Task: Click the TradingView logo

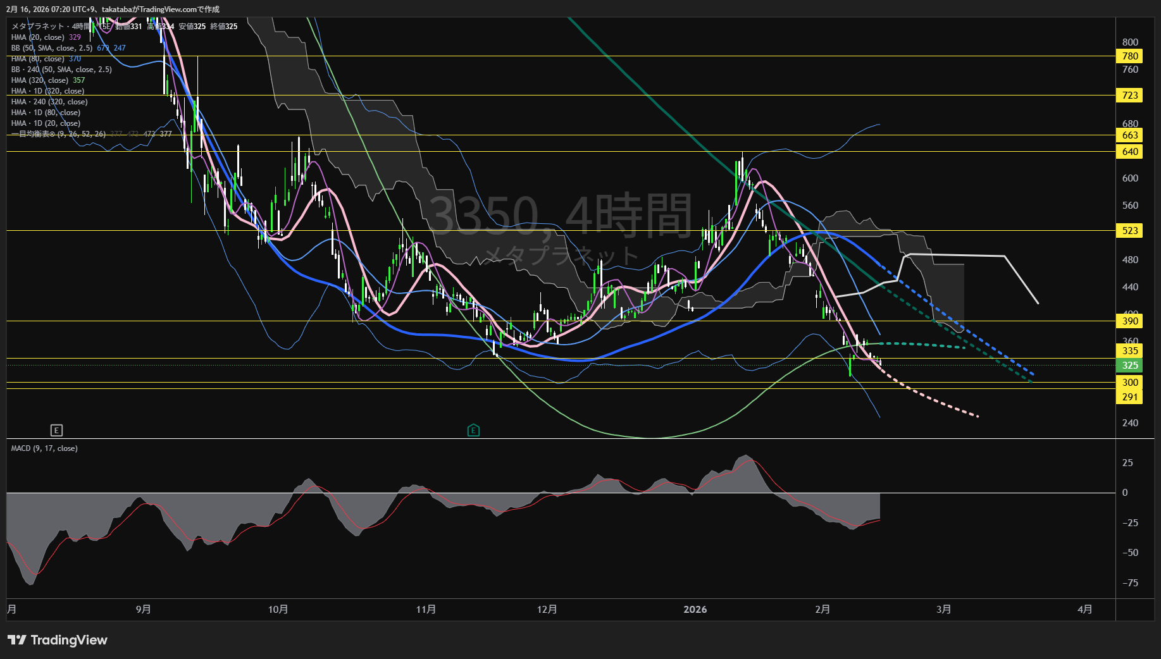Action: click(x=58, y=640)
